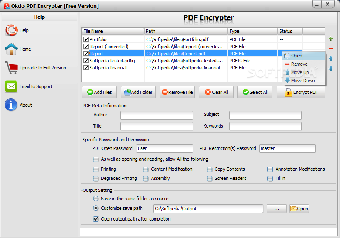This screenshot has height=238, width=340.
Task: Select the PDFIG File type cell
Action: [x=240, y=61]
